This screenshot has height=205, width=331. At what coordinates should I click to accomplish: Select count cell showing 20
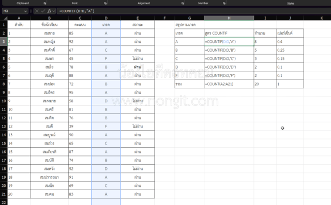point(265,84)
